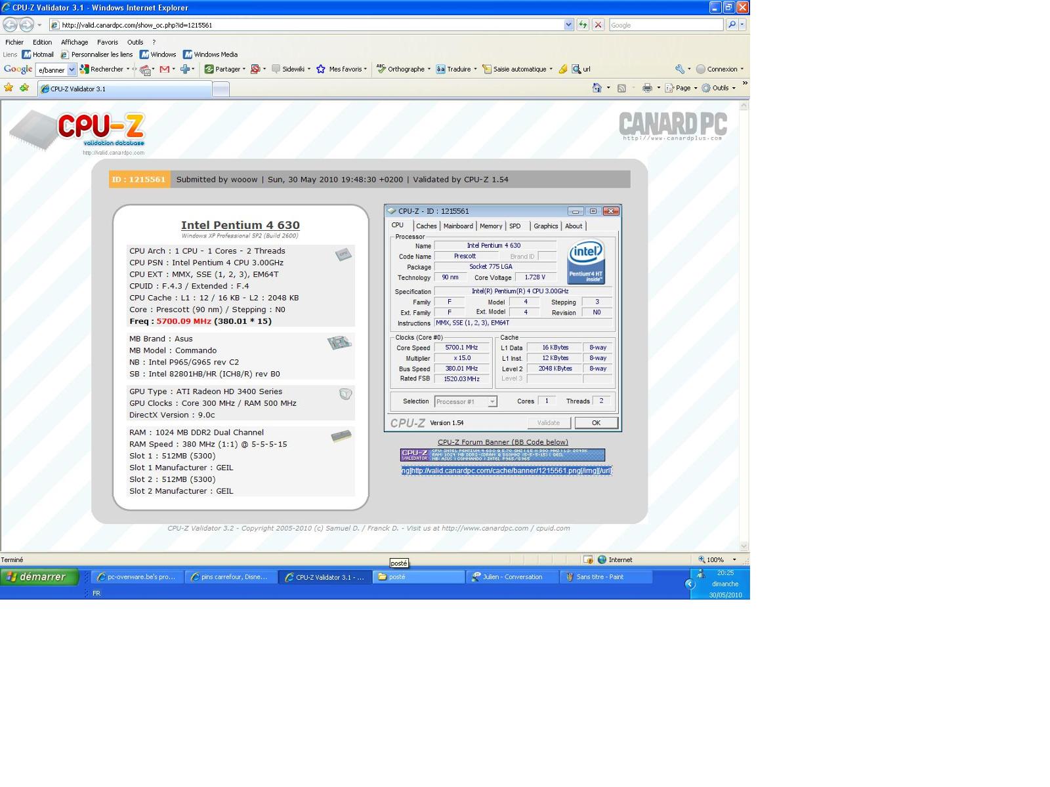Click the page vertical scrollbar down arrow
The image size is (1050, 787).
pyautogui.click(x=744, y=546)
